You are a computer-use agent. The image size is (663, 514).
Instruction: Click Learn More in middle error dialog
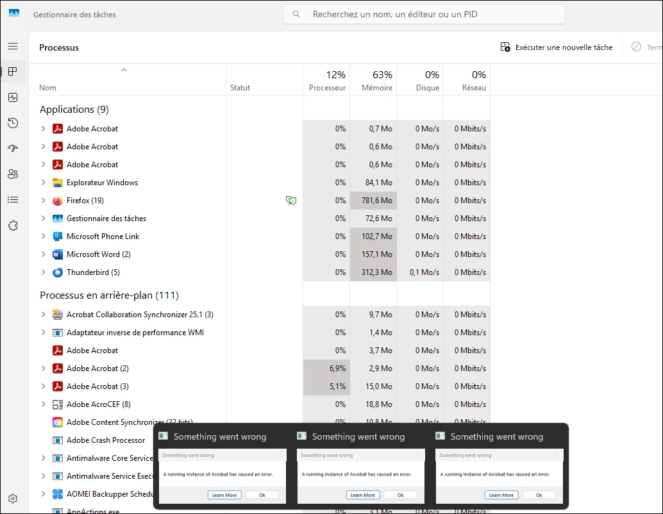[363, 495]
